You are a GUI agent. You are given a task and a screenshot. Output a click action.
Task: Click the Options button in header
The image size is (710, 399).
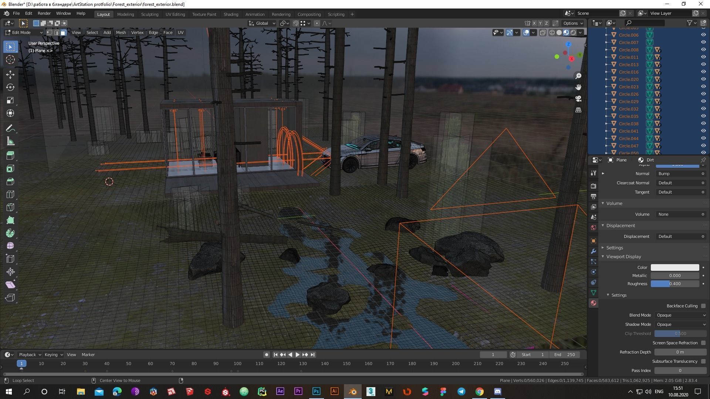pyautogui.click(x=573, y=23)
